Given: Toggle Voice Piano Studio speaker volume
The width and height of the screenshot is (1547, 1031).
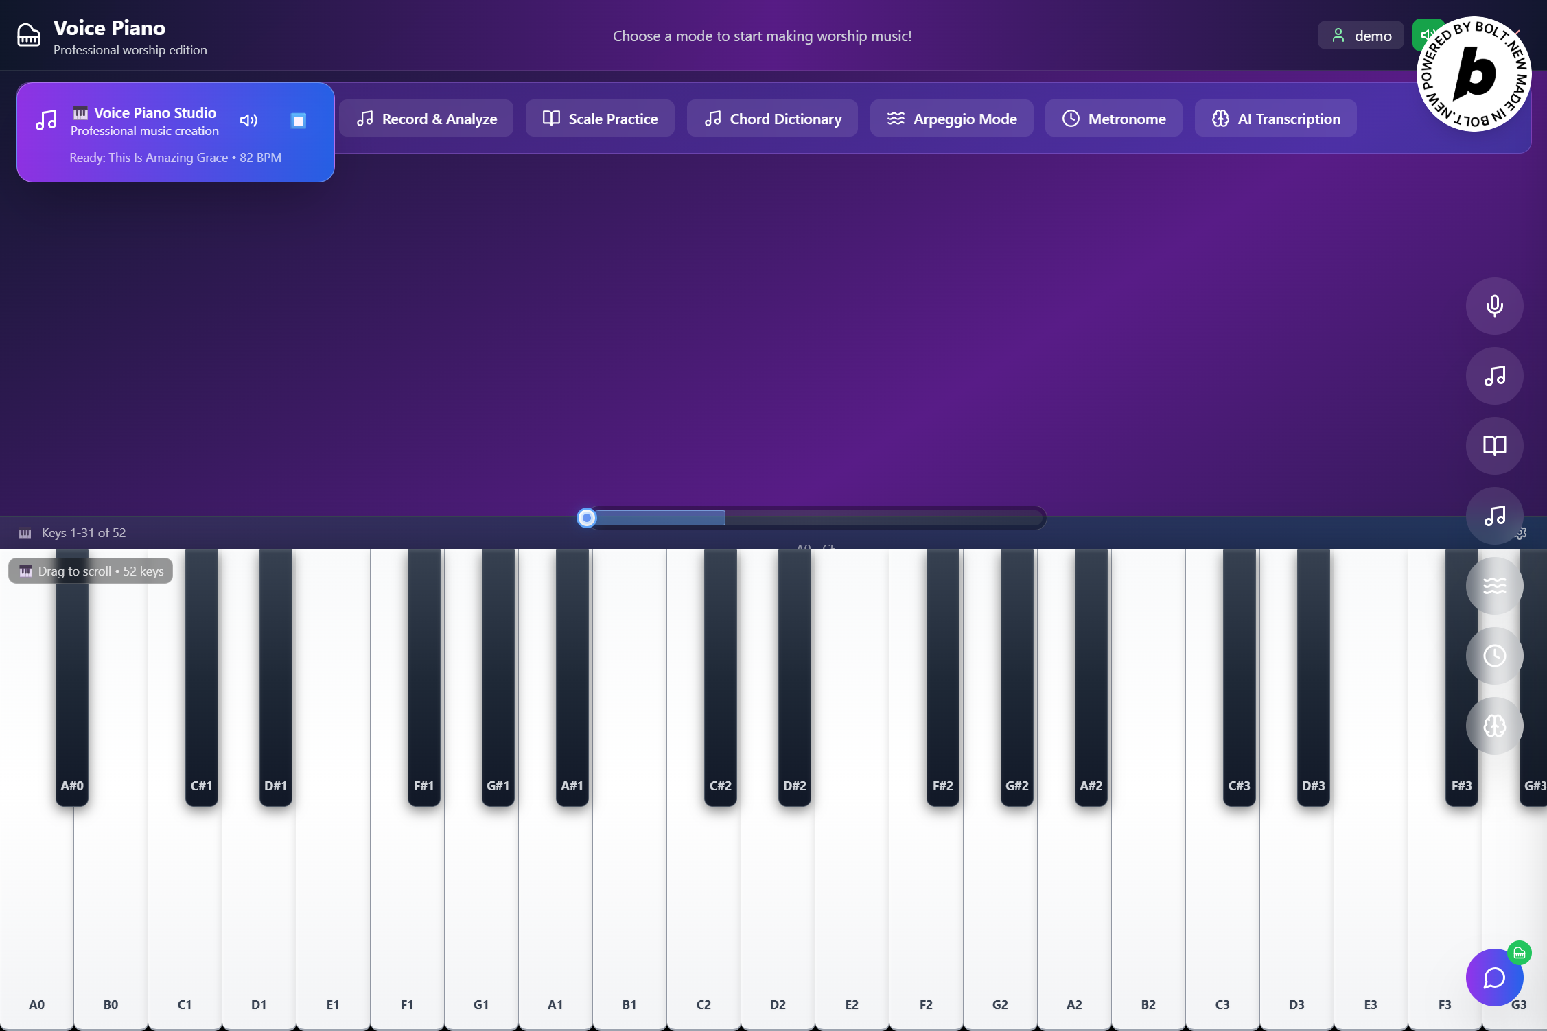Looking at the screenshot, I should pos(248,121).
